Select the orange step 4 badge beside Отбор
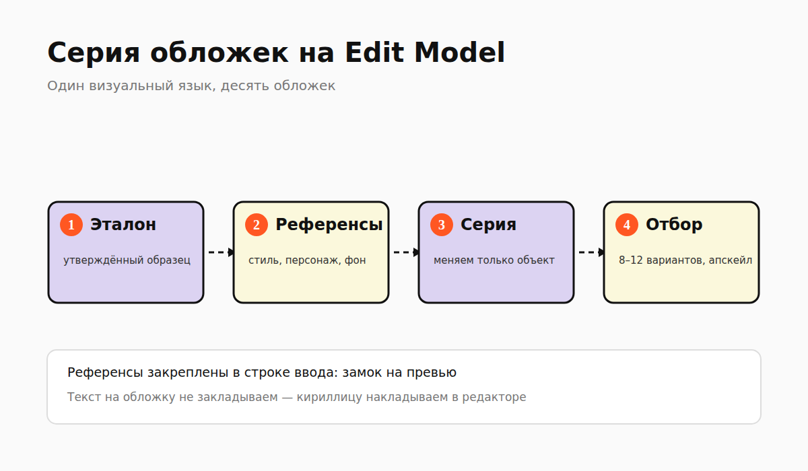Screen dimensions: 808x471 click(627, 225)
